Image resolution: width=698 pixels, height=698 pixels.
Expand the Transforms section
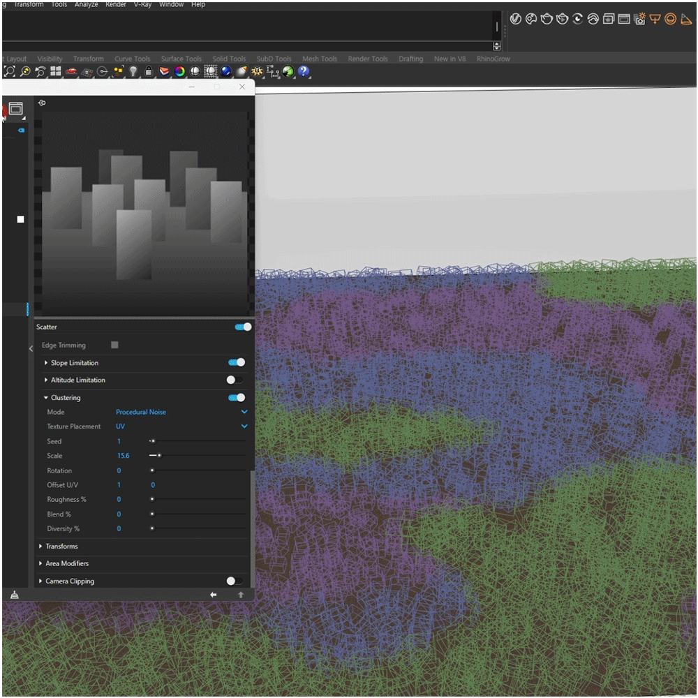[40, 547]
